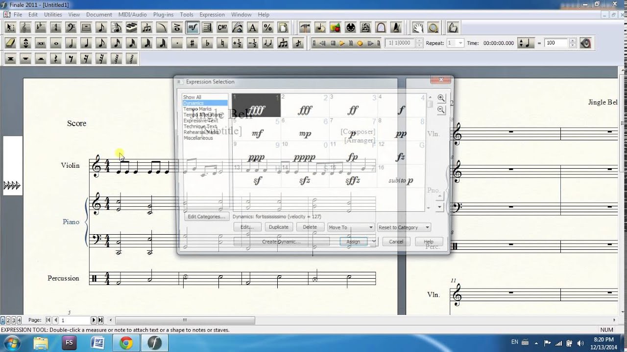Open the Reset to Category dropdown

pyautogui.click(x=404, y=227)
